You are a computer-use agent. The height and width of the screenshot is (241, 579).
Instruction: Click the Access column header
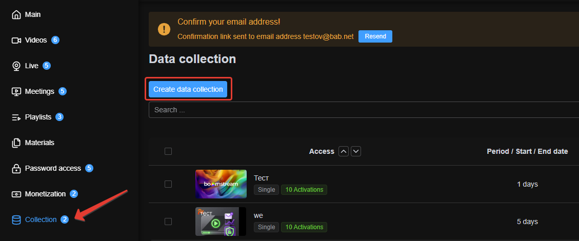[322, 151]
